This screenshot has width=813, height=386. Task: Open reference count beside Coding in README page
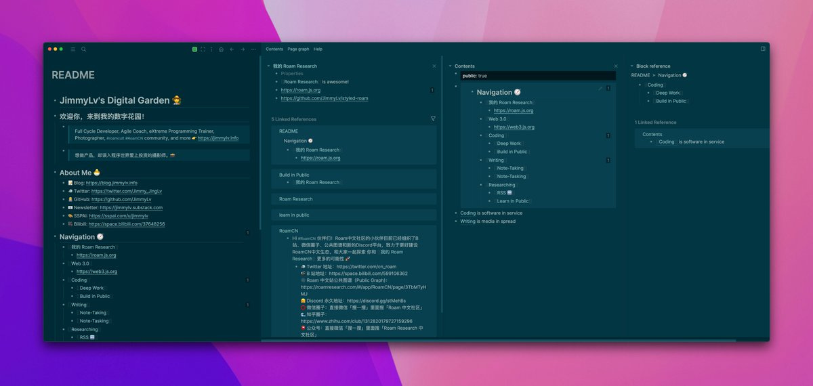247,280
